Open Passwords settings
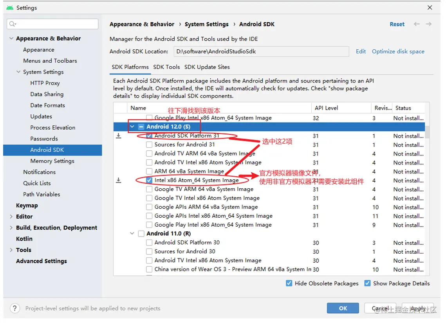The image size is (446, 323). [44, 139]
